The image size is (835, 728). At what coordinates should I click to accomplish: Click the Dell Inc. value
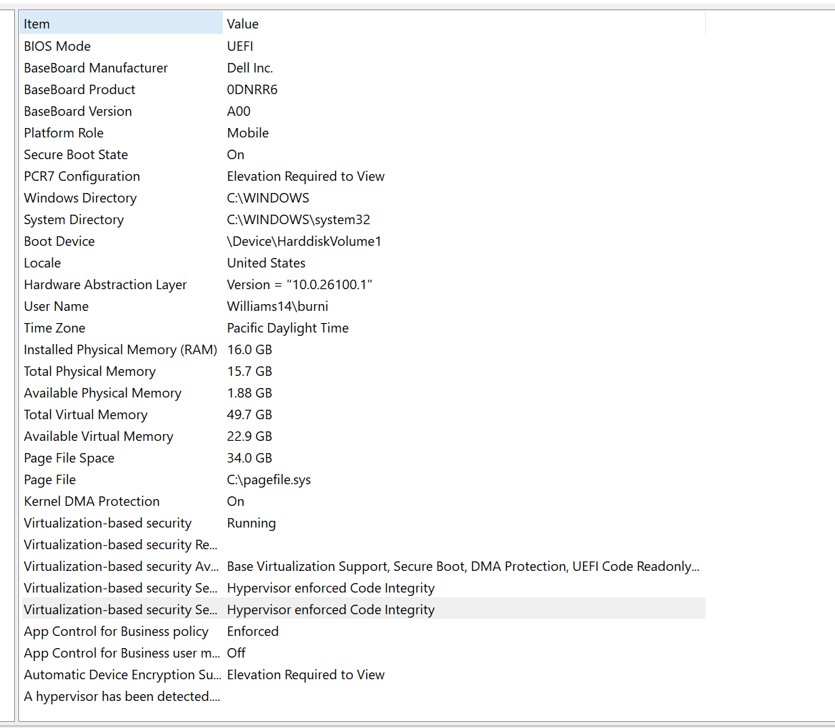pyautogui.click(x=250, y=68)
